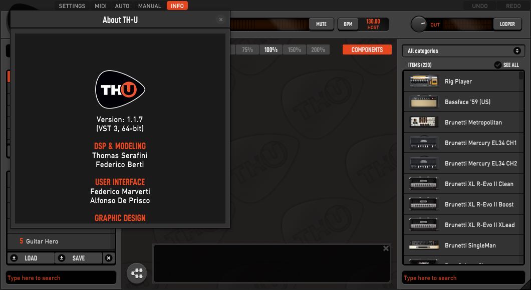
Task: Toggle the SEE ALL checkbox
Action: point(497,65)
